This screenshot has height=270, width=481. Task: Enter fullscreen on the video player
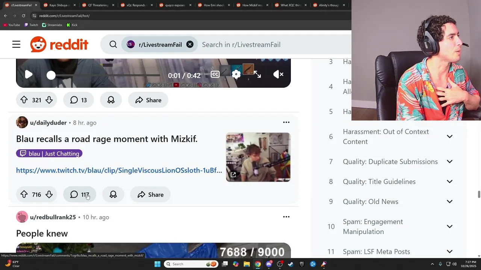pyautogui.click(x=257, y=74)
